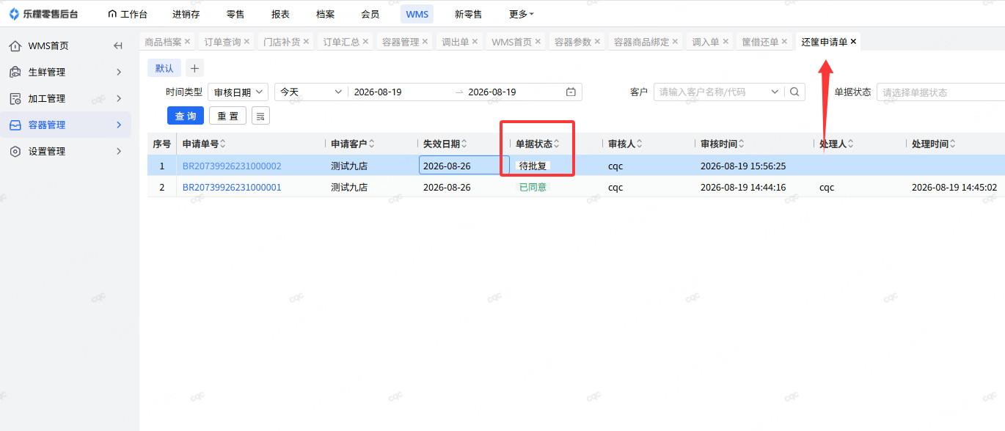Close the 订单查询 tab
This screenshot has width=1005, height=431.
click(x=246, y=42)
